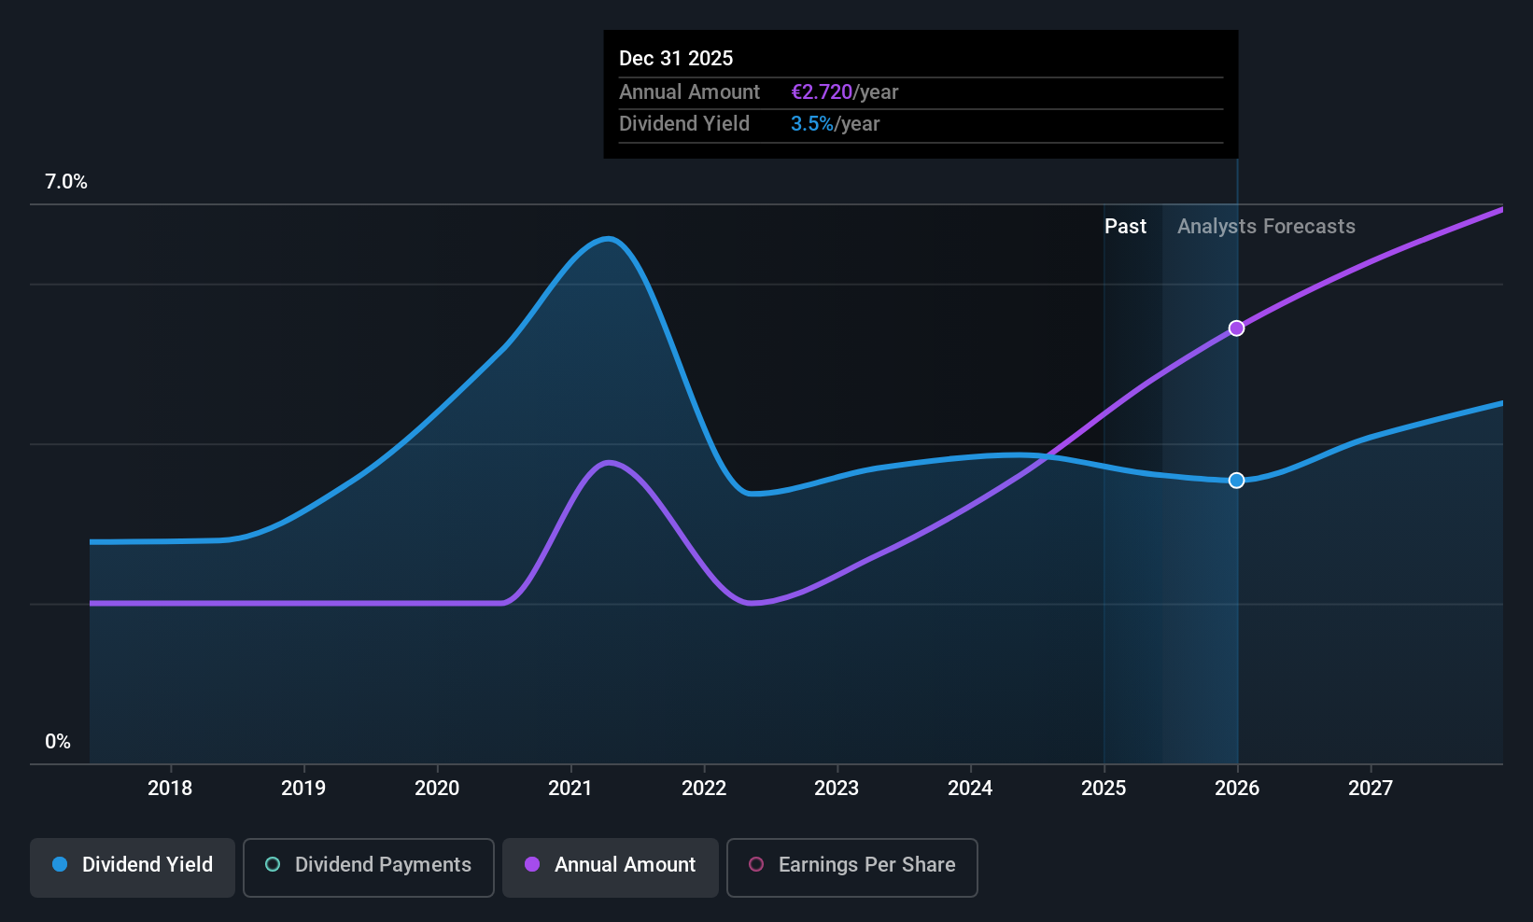
Task: Click the 0% y-axis label
Action: (58, 742)
